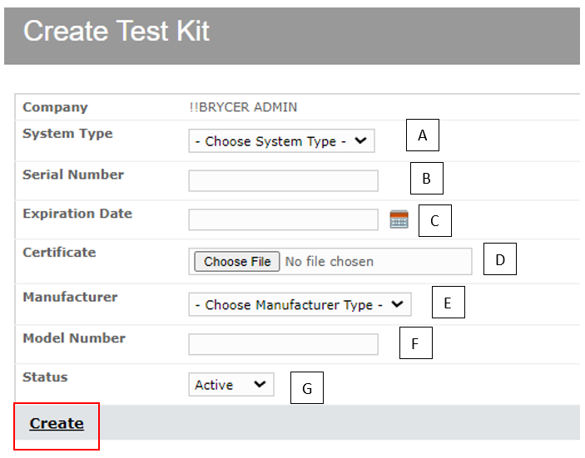Select the callout box labeled B
The width and height of the screenshot is (585, 458).
(427, 178)
